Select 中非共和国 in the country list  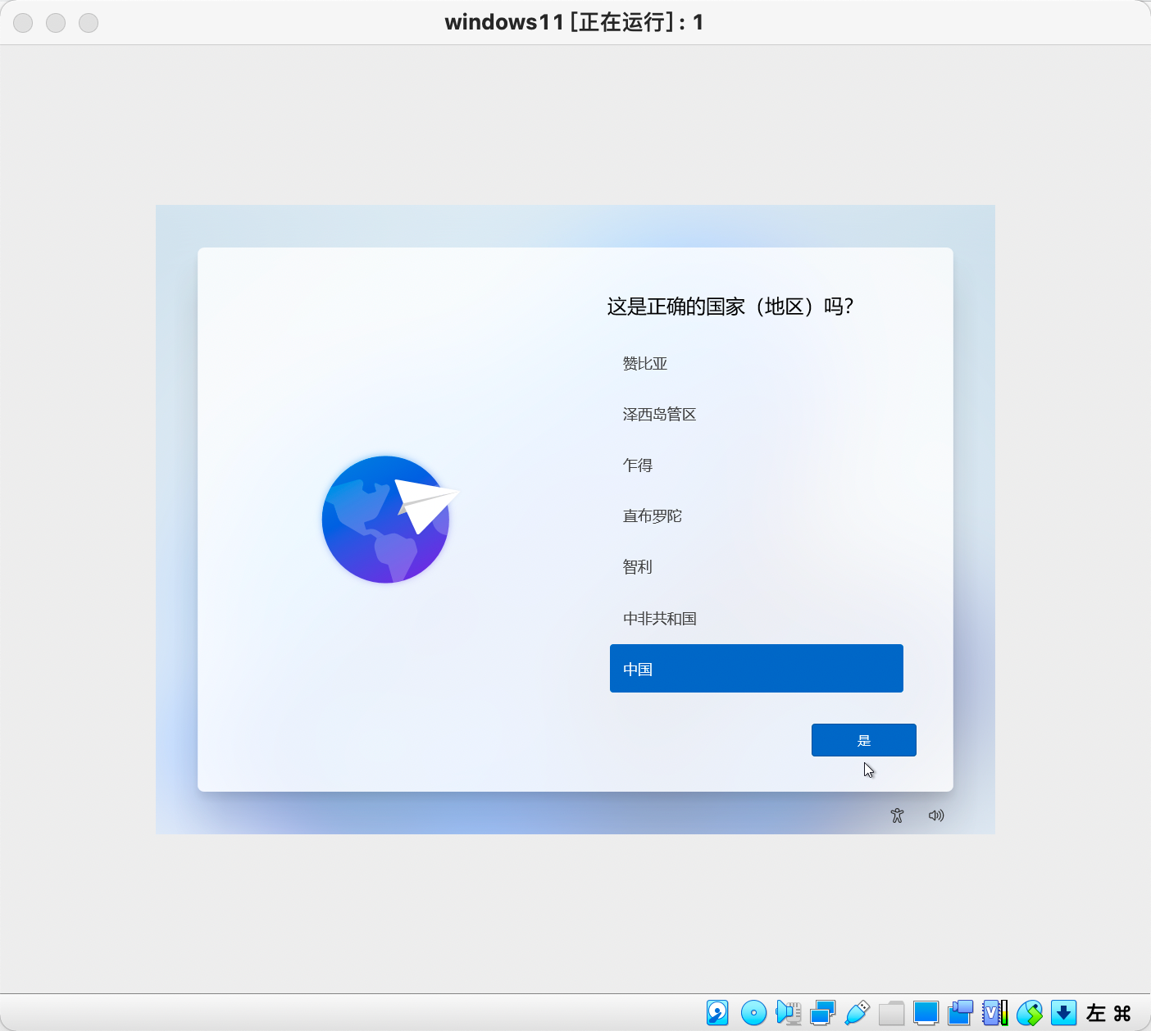(x=757, y=618)
